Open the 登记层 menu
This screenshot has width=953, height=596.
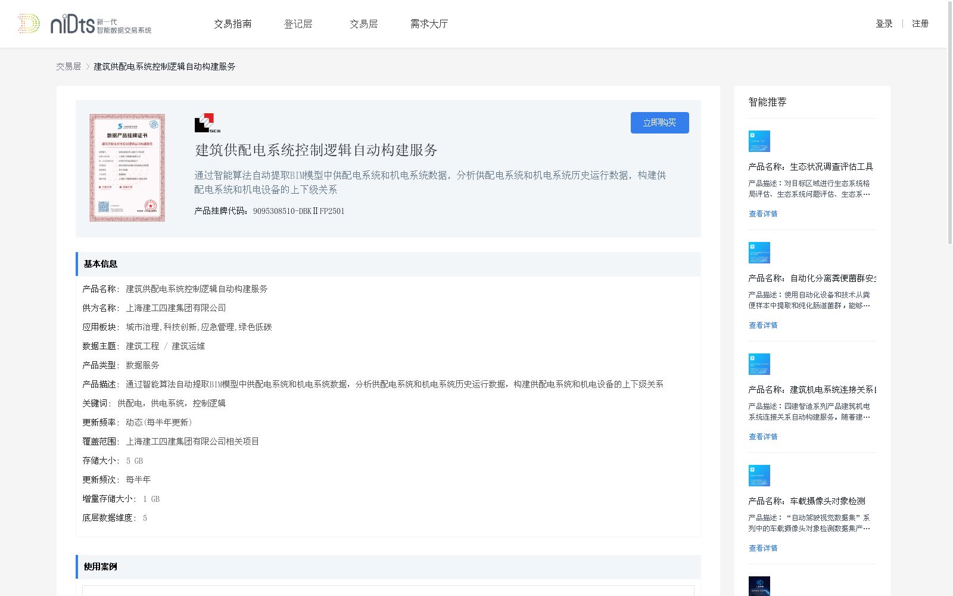pos(298,24)
